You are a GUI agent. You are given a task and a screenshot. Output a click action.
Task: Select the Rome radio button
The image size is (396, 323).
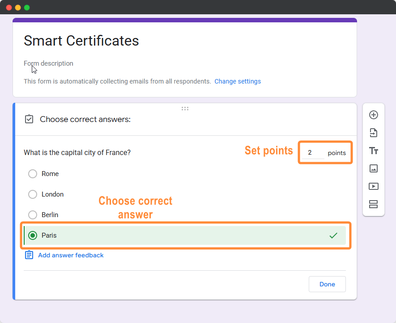pyautogui.click(x=32, y=174)
